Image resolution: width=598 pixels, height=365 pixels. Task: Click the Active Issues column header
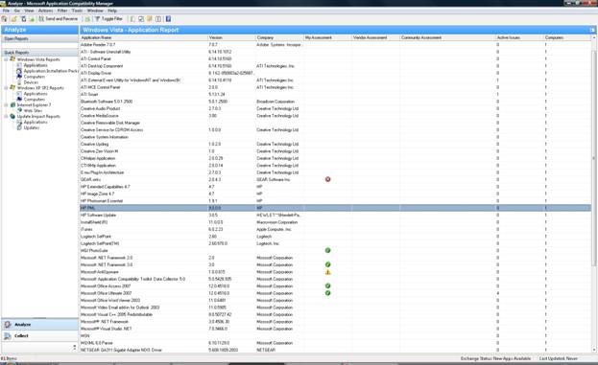(x=519, y=37)
